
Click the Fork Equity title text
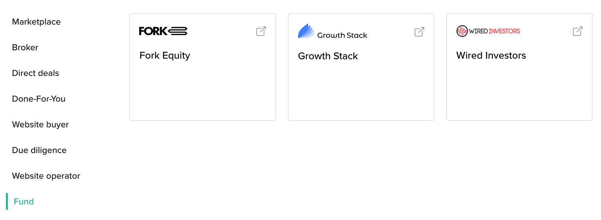coord(165,55)
